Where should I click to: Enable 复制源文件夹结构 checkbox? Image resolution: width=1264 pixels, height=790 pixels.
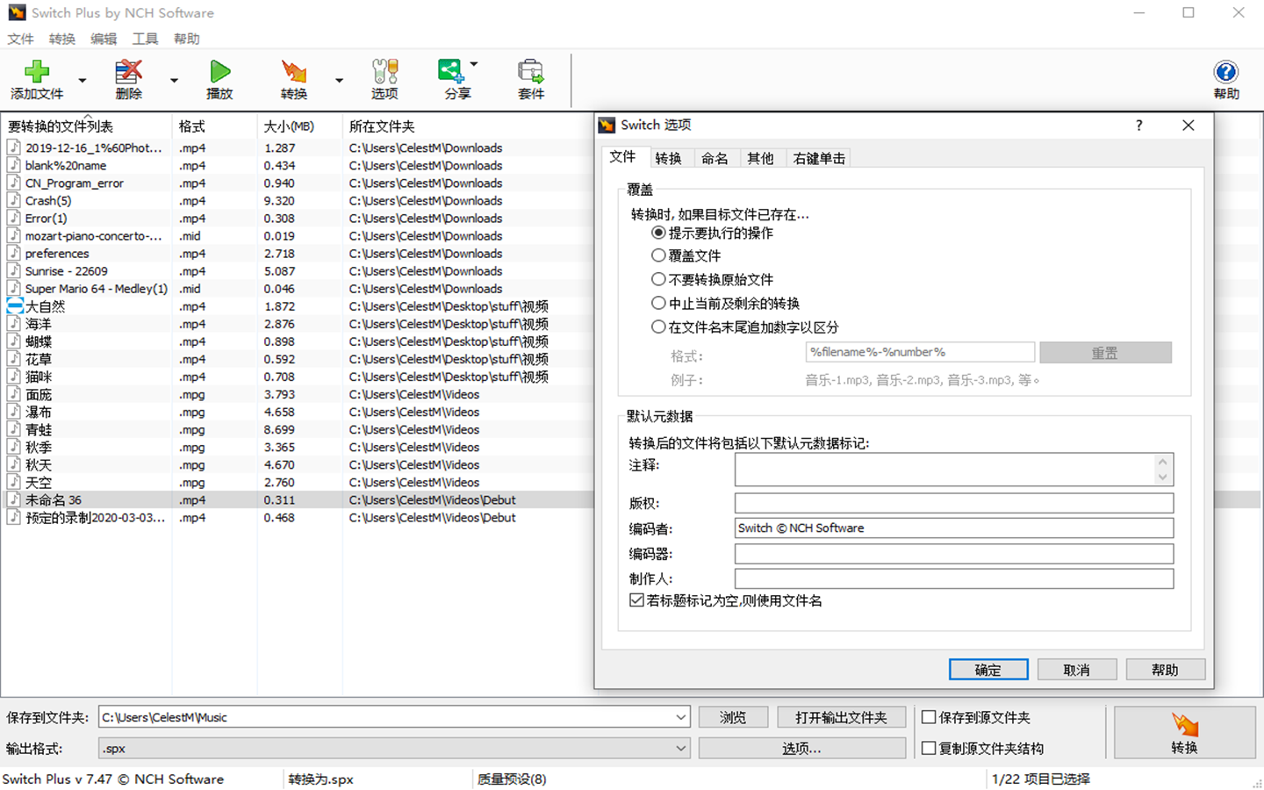pyautogui.click(x=929, y=748)
